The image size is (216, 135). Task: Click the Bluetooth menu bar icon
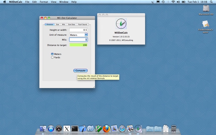168,2
